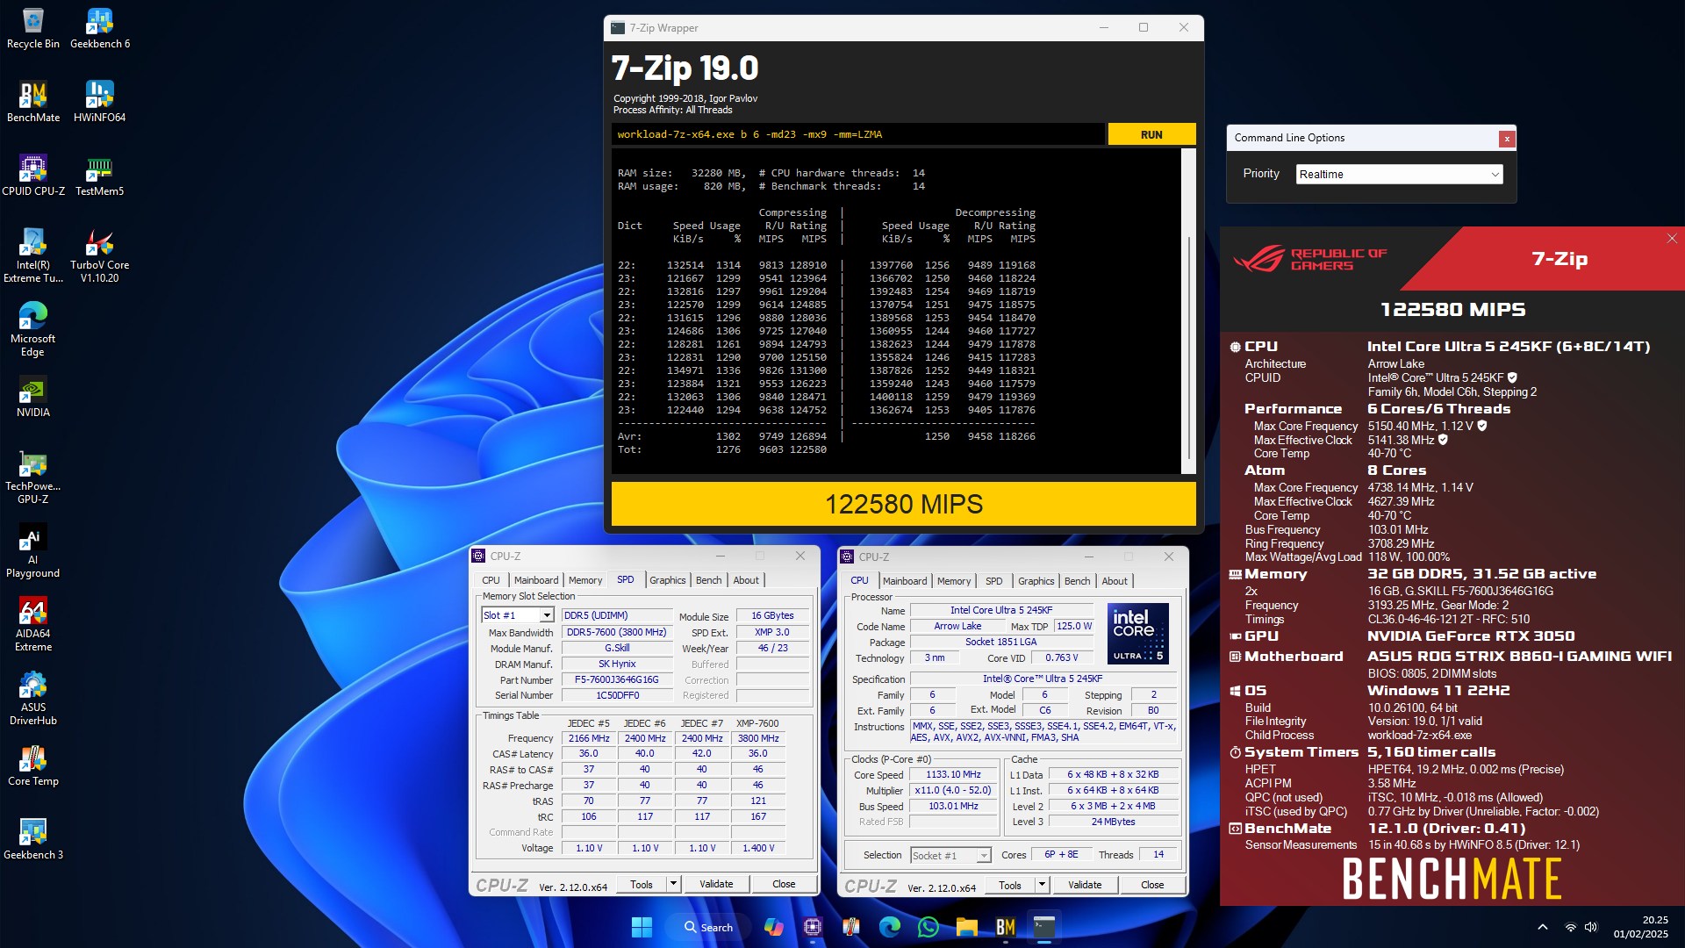The height and width of the screenshot is (948, 1685).
Task: Open Slot #1 dropdown in SPD window
Action: coord(518,615)
